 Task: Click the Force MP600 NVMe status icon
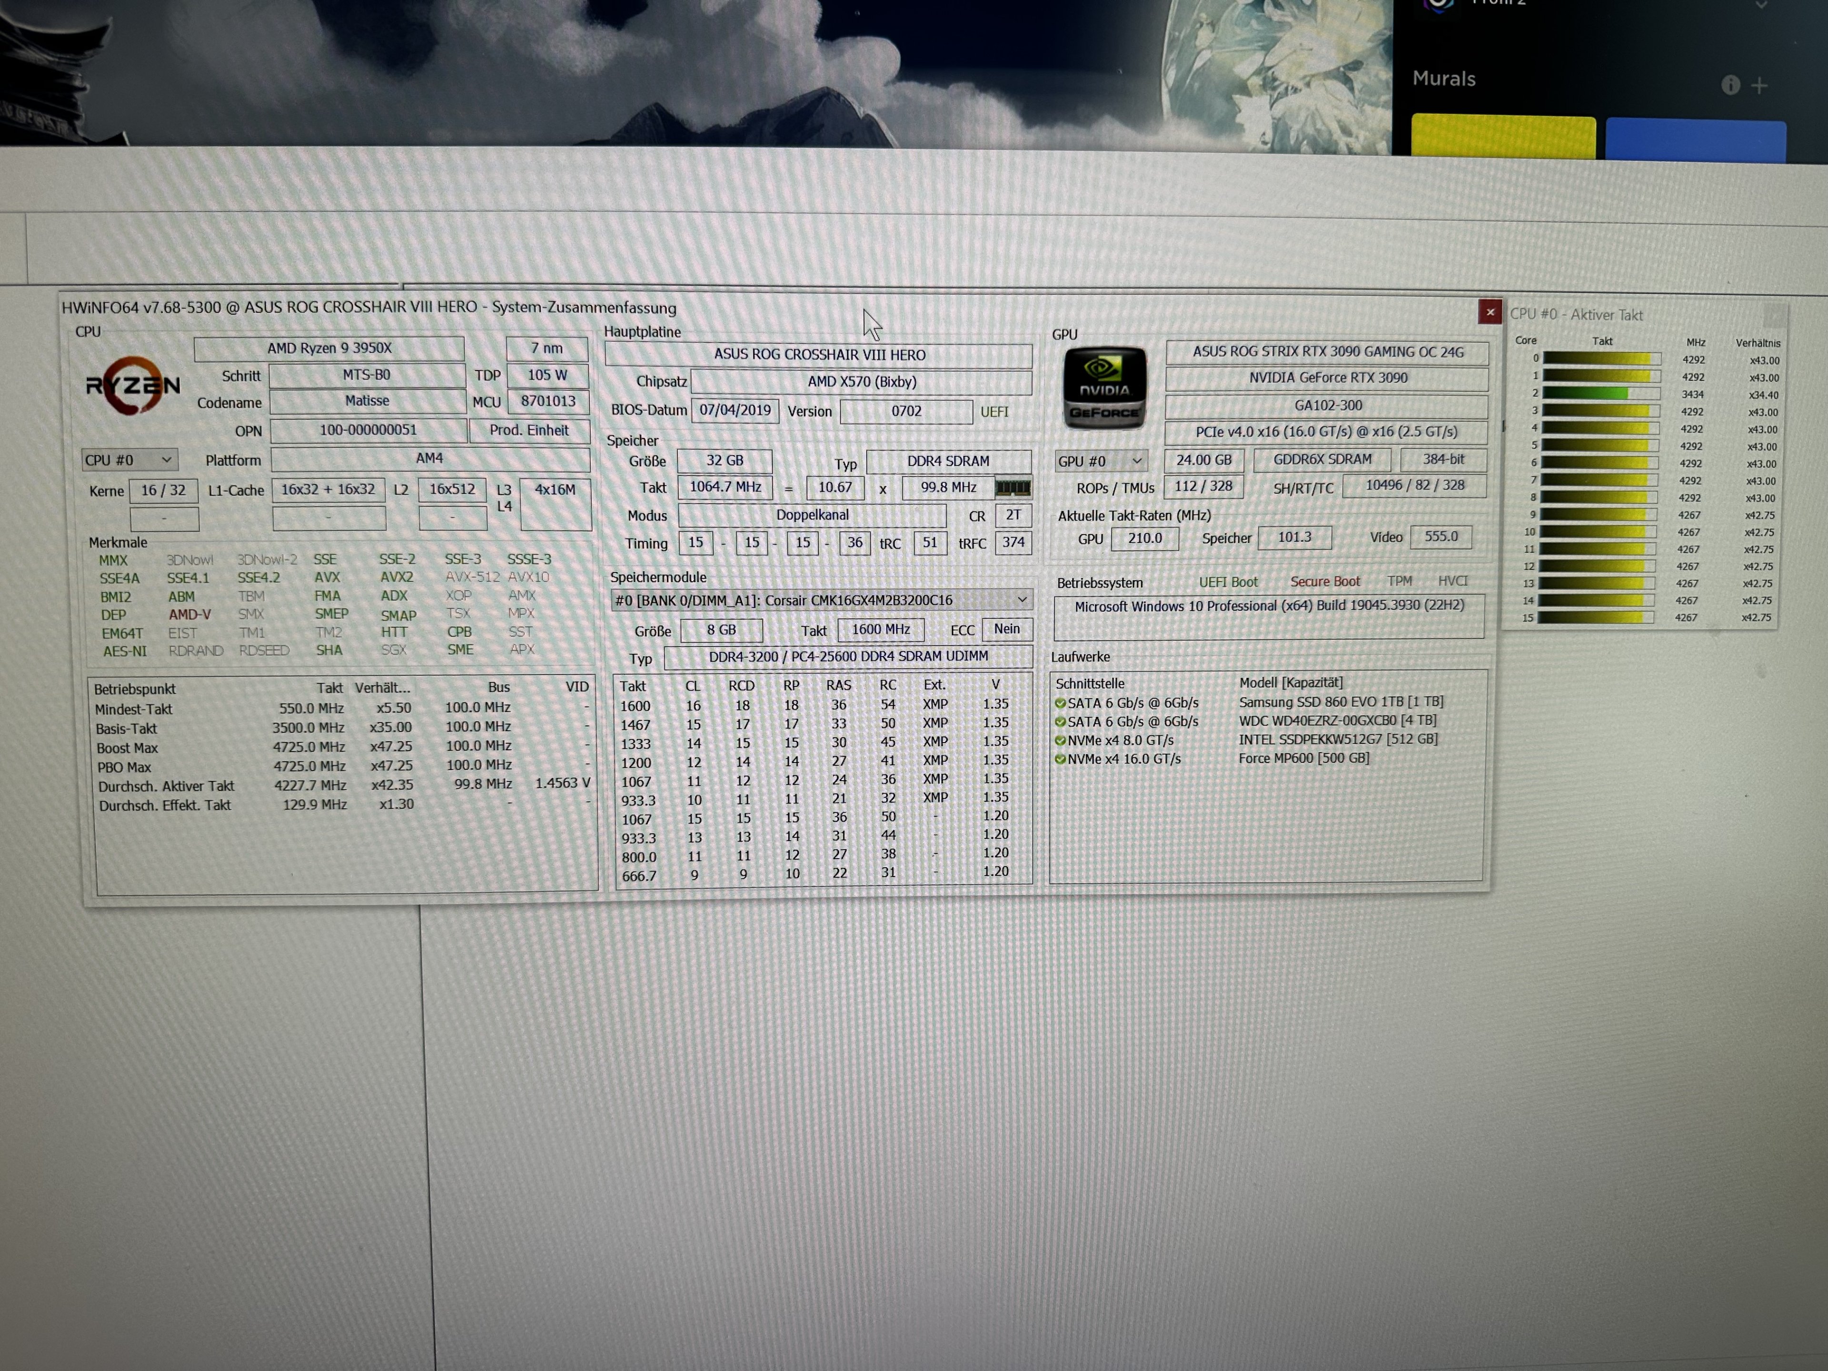[x=1060, y=759]
